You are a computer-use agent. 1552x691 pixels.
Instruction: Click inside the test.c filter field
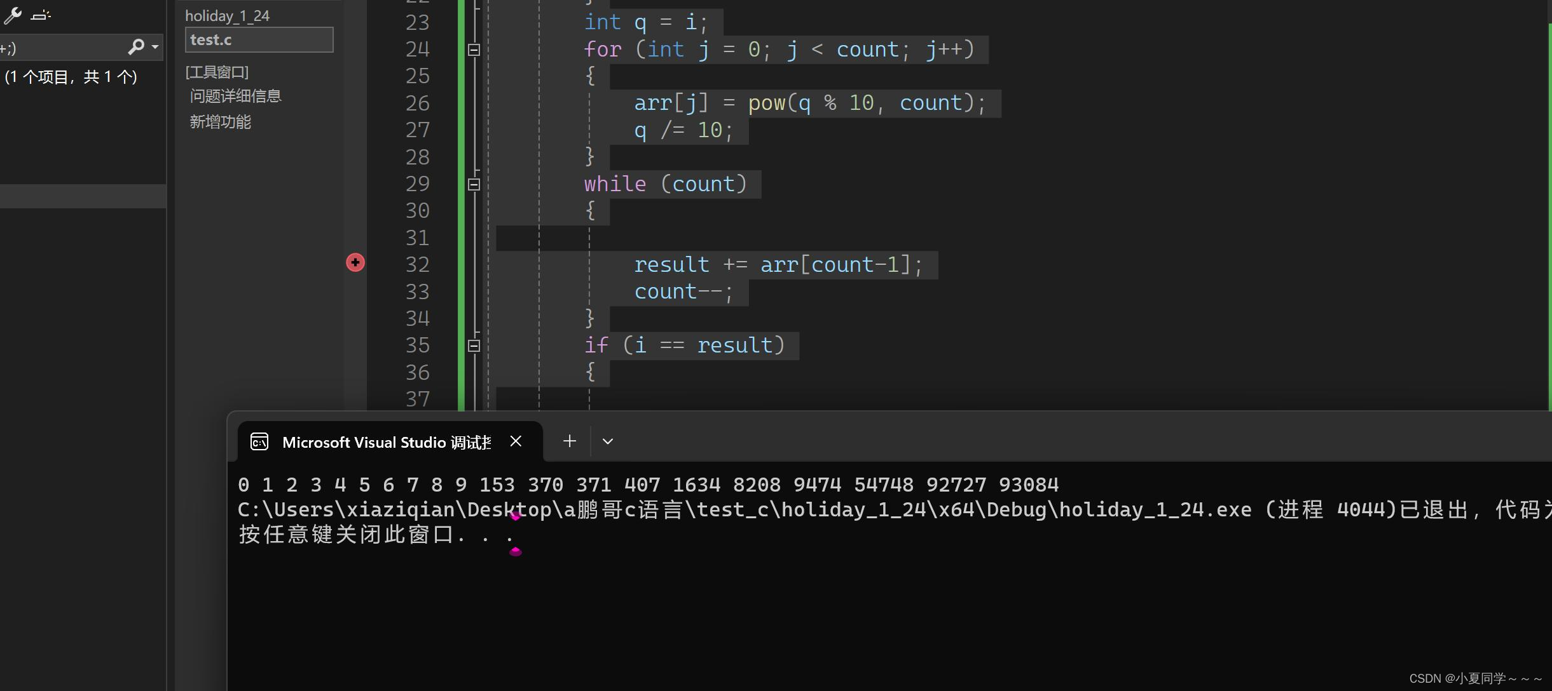coord(258,39)
